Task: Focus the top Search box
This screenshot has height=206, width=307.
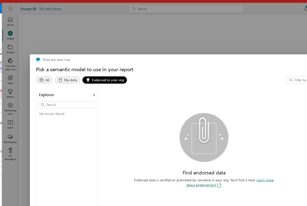Action: click(x=186, y=9)
